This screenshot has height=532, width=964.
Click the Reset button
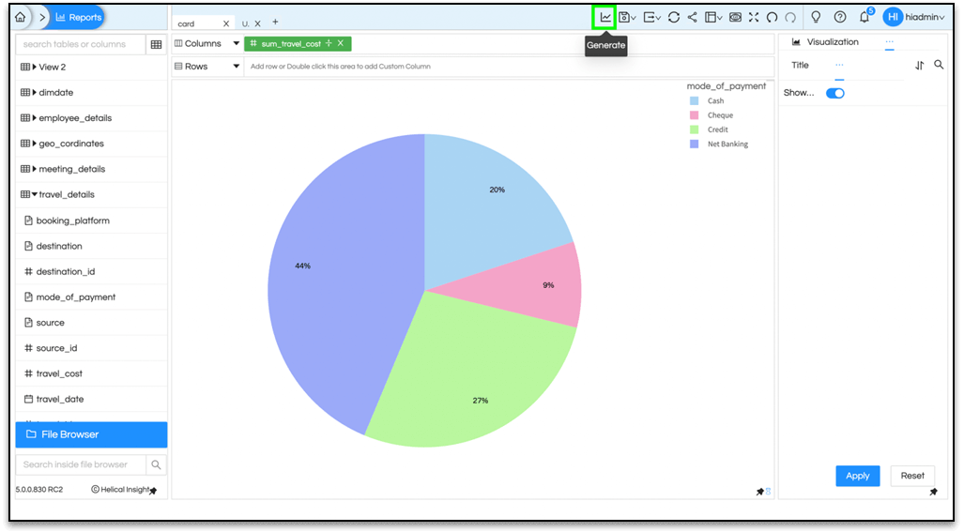[x=912, y=476]
